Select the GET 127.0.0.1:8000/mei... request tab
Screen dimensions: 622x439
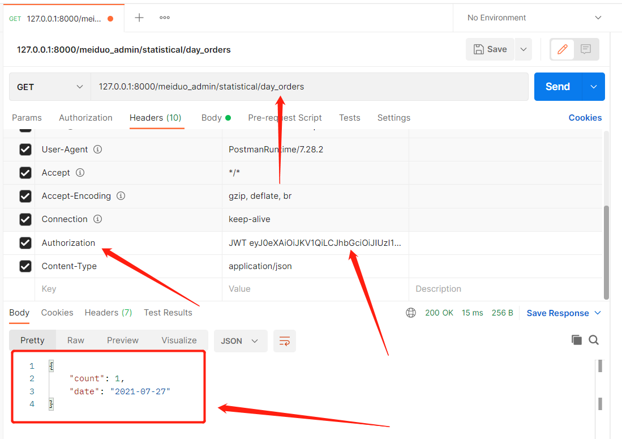pos(63,19)
